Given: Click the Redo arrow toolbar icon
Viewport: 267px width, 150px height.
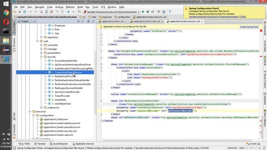Looking at the screenshot, I should point(35,12).
